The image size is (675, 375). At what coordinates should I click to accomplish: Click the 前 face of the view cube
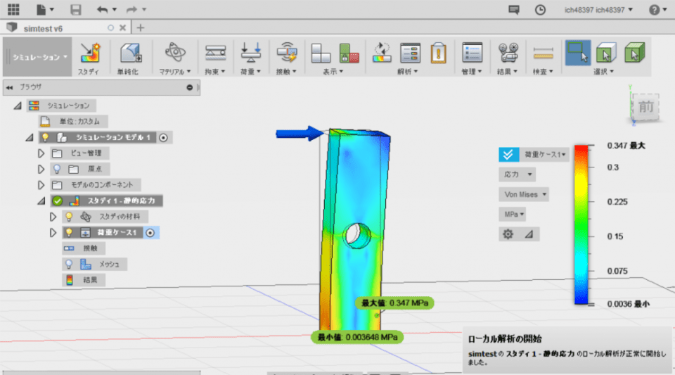pos(645,108)
